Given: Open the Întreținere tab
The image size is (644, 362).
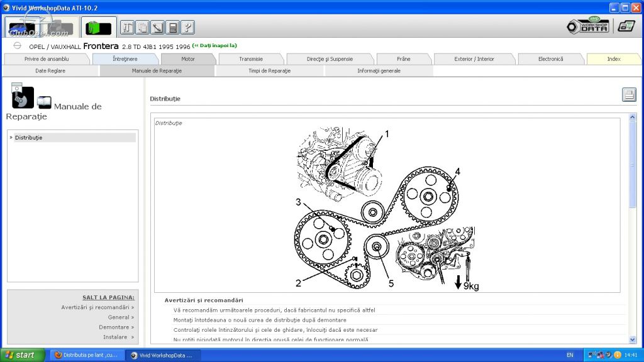Looking at the screenshot, I should [x=125, y=59].
